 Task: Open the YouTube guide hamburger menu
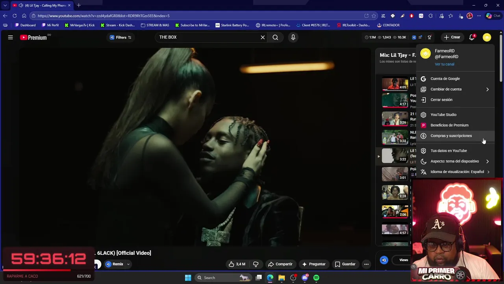(11, 37)
